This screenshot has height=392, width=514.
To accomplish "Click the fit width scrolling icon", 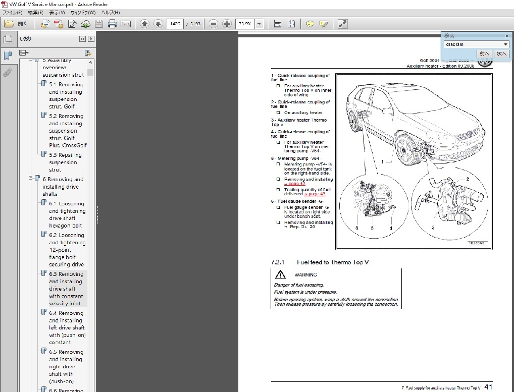I will pos(277,24).
